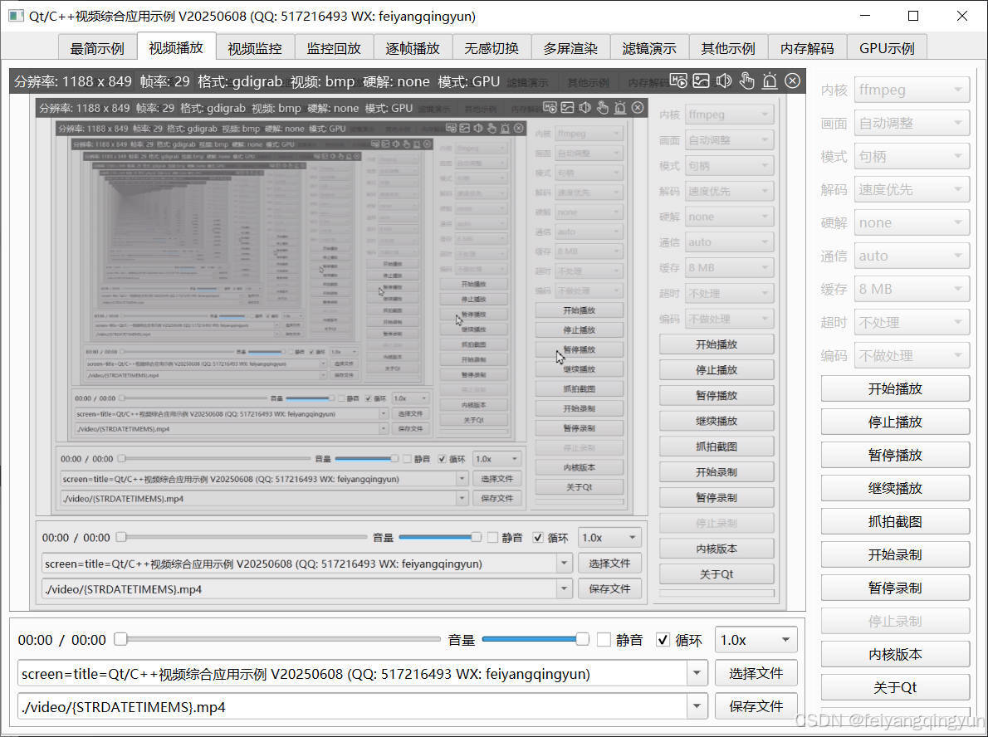Click the alarm light icon in overlay bar
Image resolution: width=988 pixels, height=737 pixels.
[x=770, y=81]
